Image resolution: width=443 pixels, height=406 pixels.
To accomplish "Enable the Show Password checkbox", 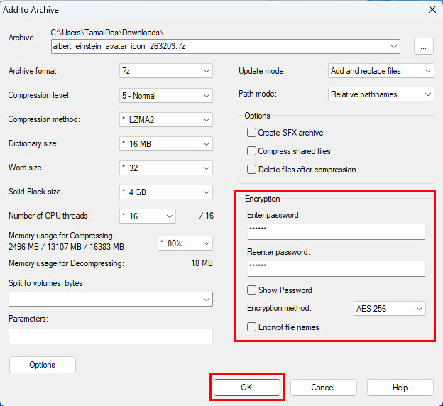I will [251, 290].
